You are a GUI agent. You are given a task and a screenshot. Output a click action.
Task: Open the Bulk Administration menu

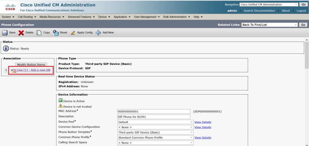click(x=176, y=17)
